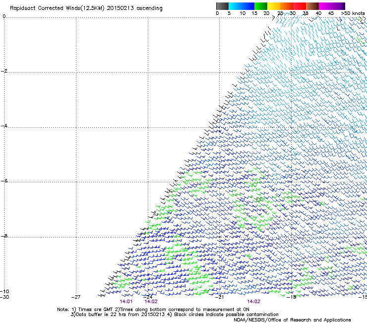The height and width of the screenshot is (323, 367).
Task: Click the latitude axis label '-6'
Action: 4,181
